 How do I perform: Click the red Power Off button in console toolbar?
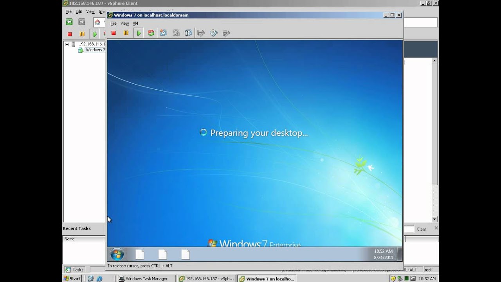[x=114, y=33]
